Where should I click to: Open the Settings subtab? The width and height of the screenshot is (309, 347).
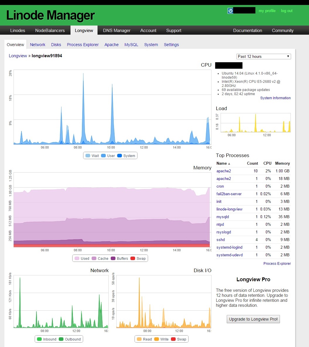click(171, 45)
